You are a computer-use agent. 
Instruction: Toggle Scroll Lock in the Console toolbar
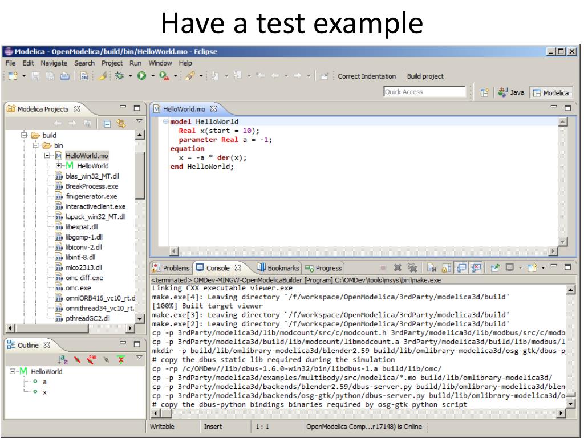(446, 268)
